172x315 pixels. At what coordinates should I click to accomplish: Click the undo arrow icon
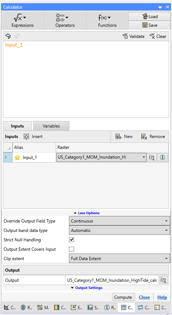tap(8, 36)
